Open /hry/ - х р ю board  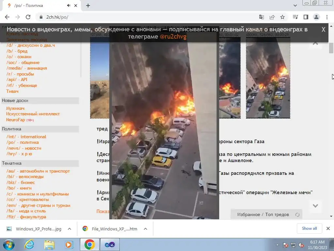click(x=19, y=154)
